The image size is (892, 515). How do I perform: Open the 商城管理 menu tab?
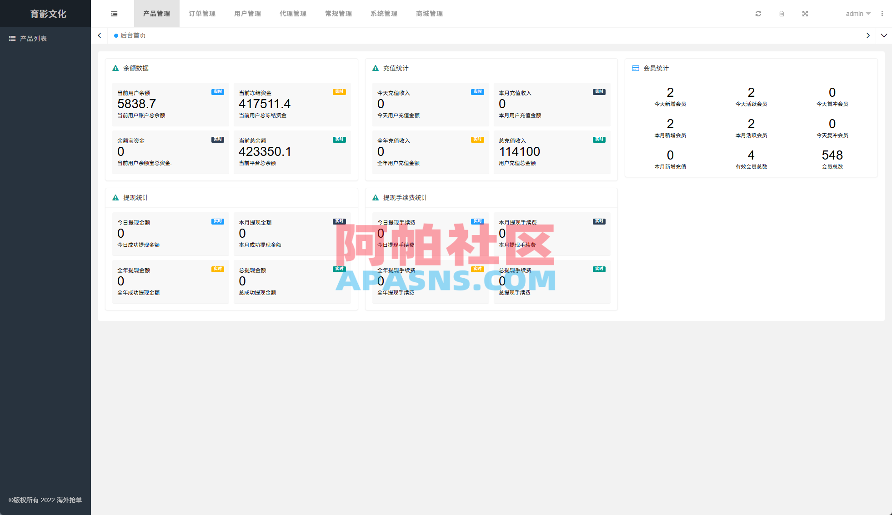(x=428, y=13)
